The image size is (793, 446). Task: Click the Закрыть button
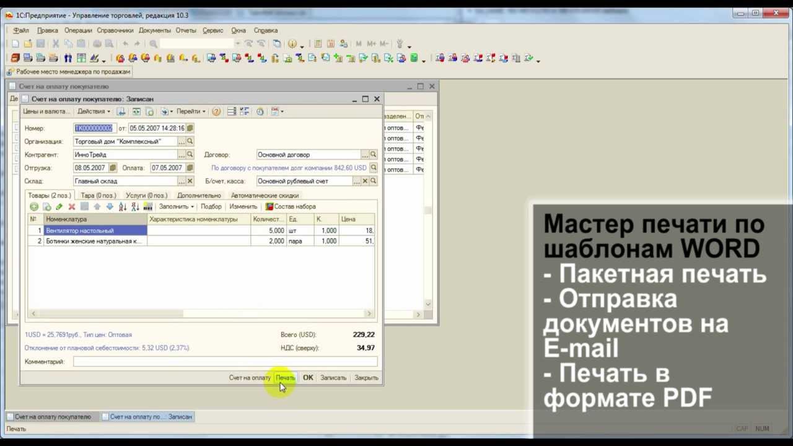pyautogui.click(x=366, y=378)
